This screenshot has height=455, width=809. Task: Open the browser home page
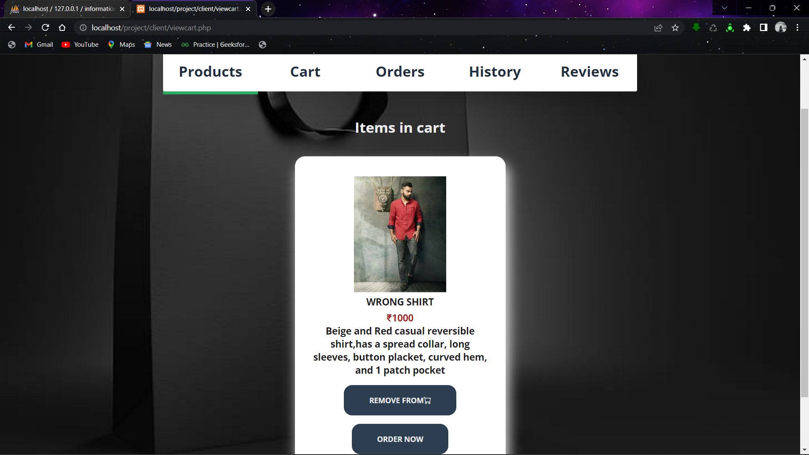[x=62, y=27]
